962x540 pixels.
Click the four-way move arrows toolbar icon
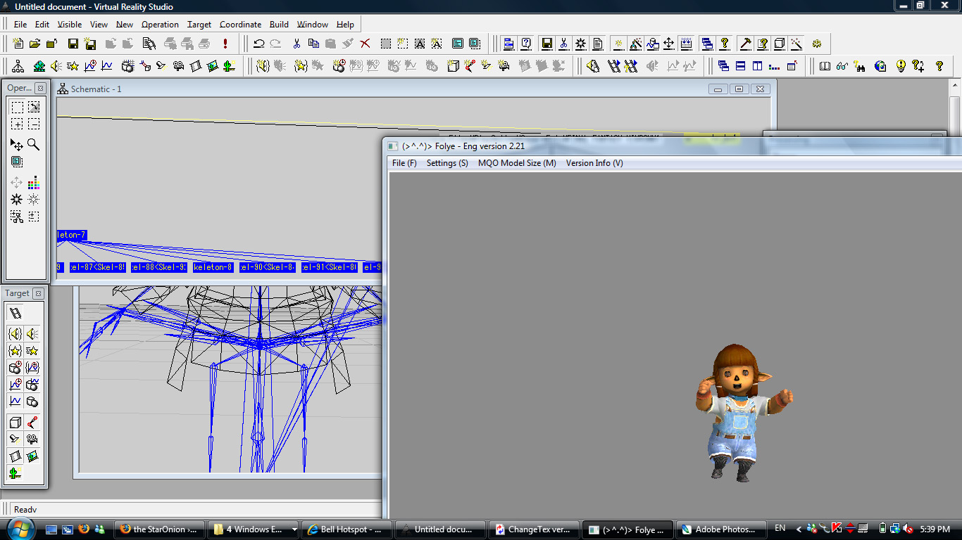coord(668,44)
